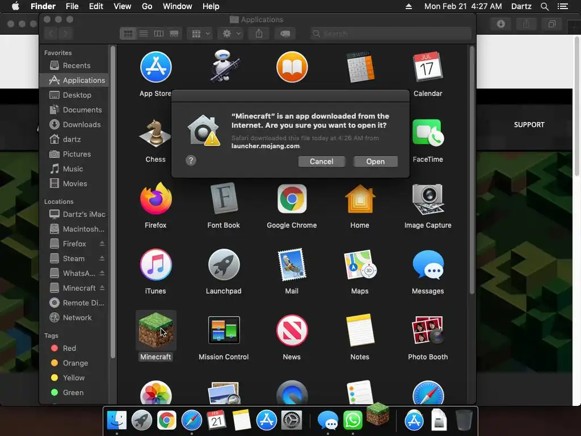Select the Red tag in sidebar

click(x=74, y=348)
